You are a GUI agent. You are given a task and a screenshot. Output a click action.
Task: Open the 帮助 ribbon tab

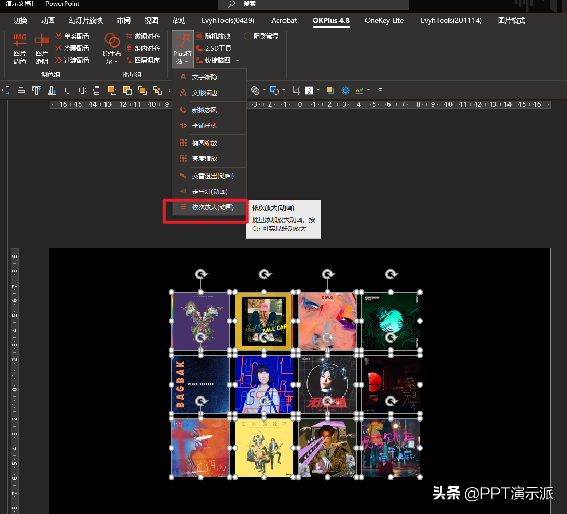[x=179, y=20]
